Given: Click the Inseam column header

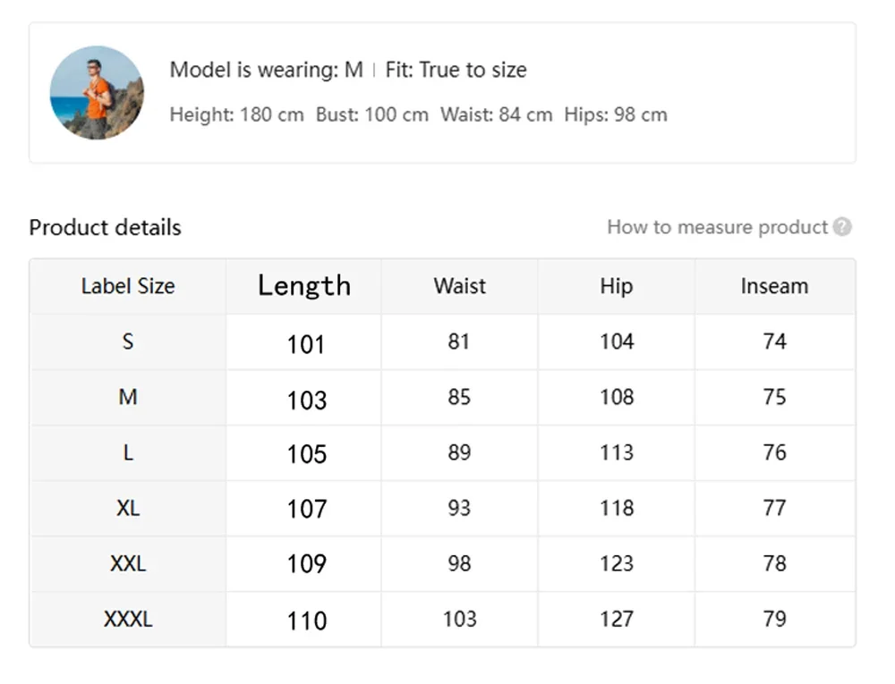Looking at the screenshot, I should [x=774, y=286].
